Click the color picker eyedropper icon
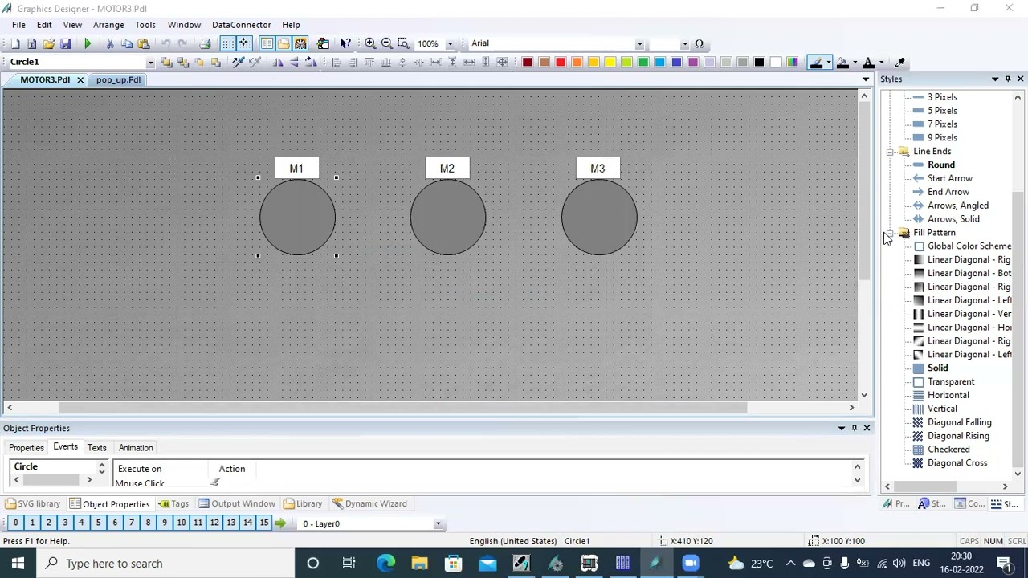The height and width of the screenshot is (578, 1028). 900,62
